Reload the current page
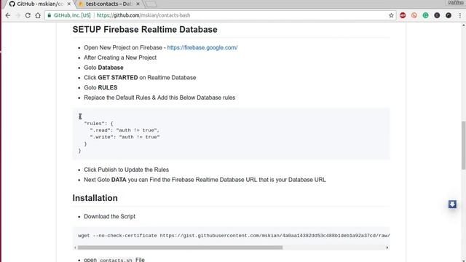 coord(28,15)
